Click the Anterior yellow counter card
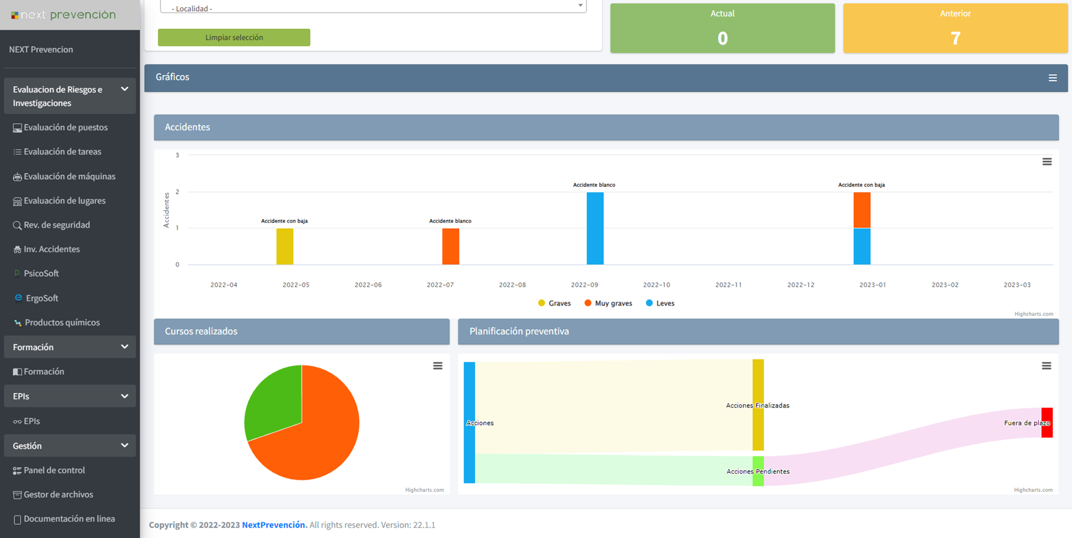This screenshot has width=1072, height=538. point(955,28)
